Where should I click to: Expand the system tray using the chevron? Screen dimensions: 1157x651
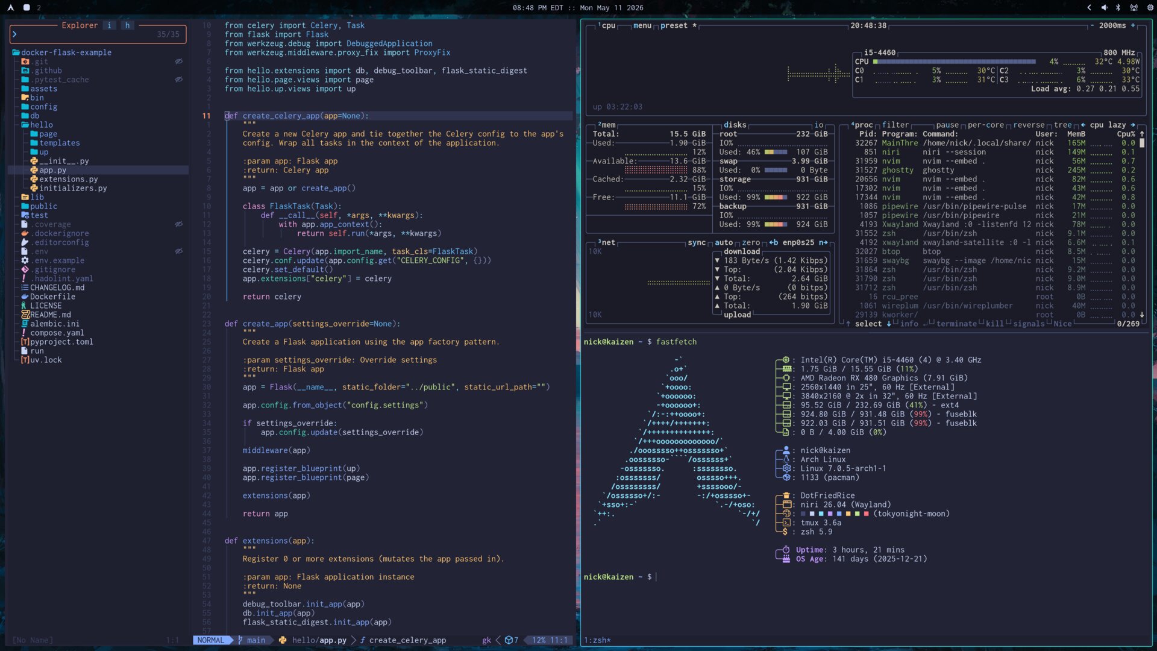1089,8
